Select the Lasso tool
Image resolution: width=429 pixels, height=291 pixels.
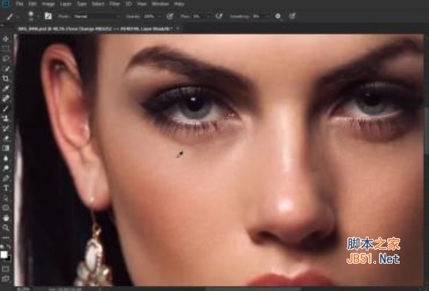(6, 59)
